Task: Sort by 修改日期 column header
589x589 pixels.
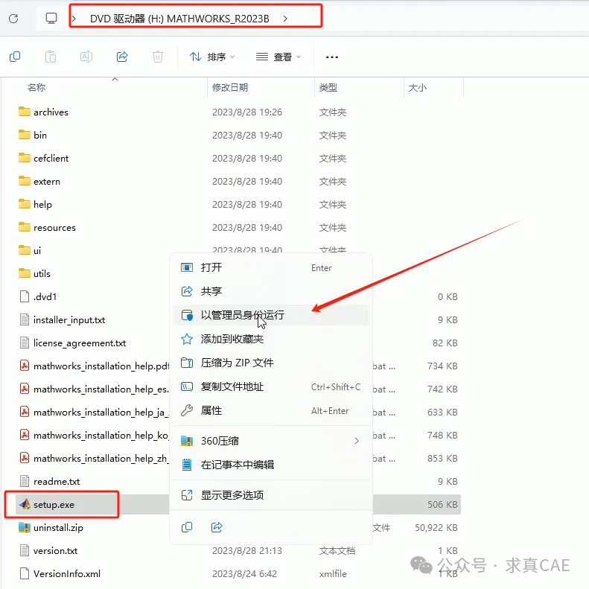Action: tap(230, 88)
